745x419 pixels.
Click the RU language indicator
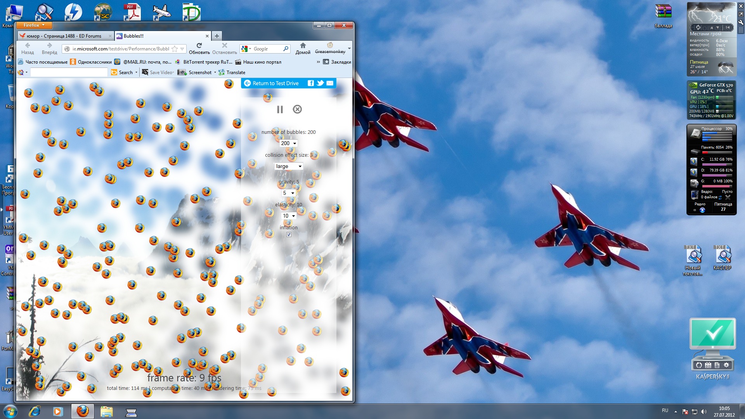pyautogui.click(x=665, y=410)
